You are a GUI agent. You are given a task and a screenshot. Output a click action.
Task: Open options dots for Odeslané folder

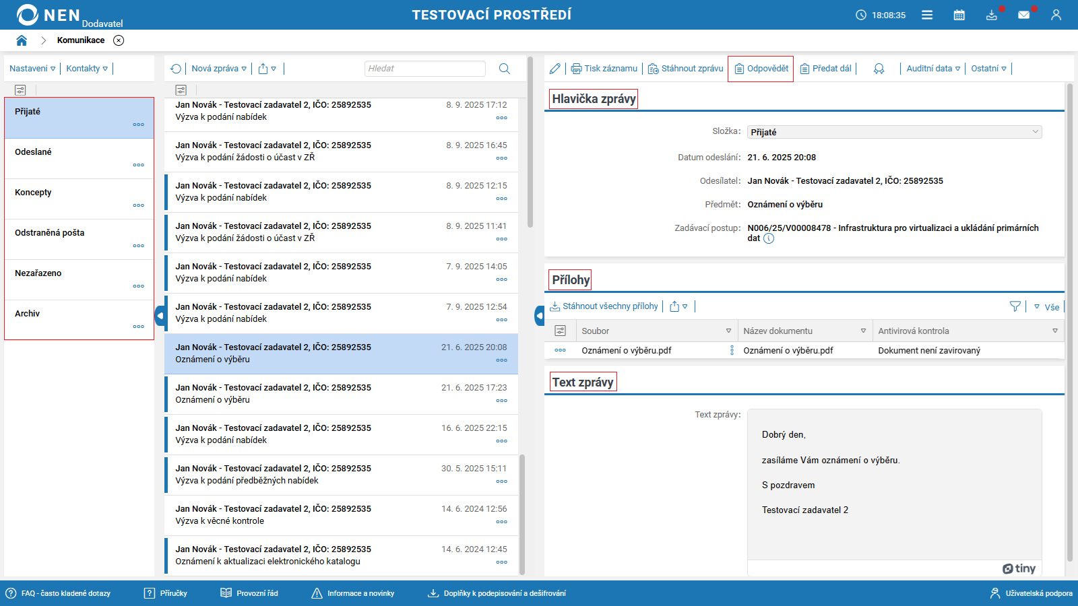(x=139, y=165)
